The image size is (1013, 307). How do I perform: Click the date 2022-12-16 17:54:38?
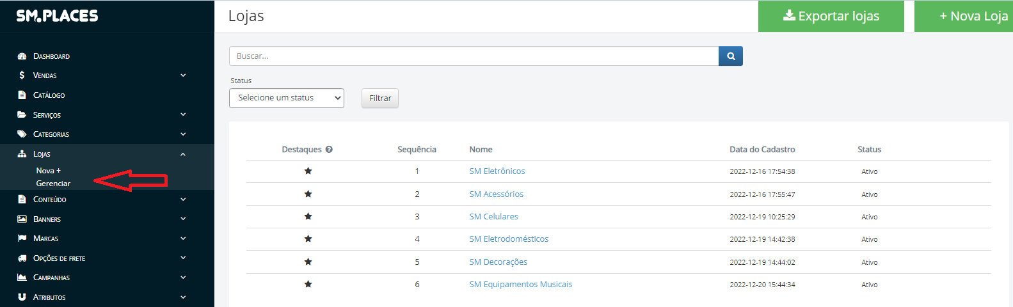point(762,171)
